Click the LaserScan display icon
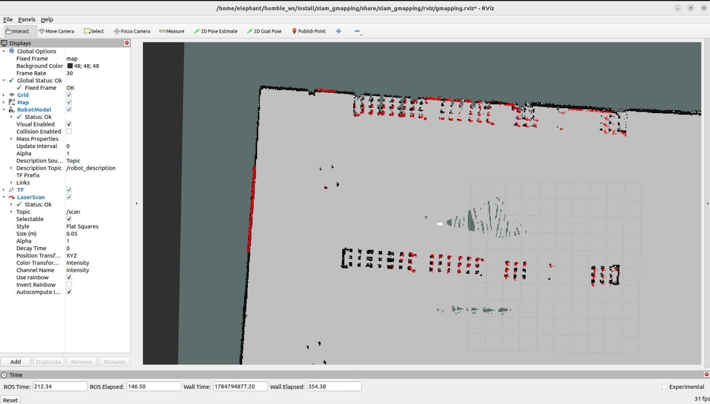 point(12,197)
